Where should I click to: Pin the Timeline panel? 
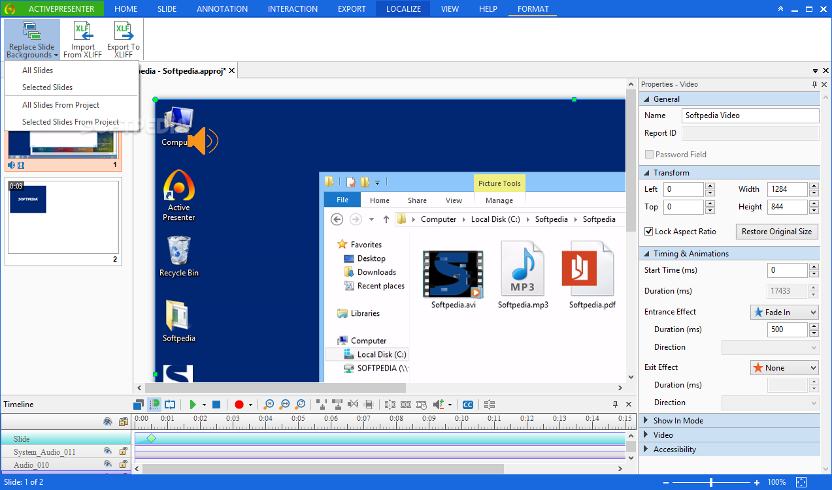[615, 404]
